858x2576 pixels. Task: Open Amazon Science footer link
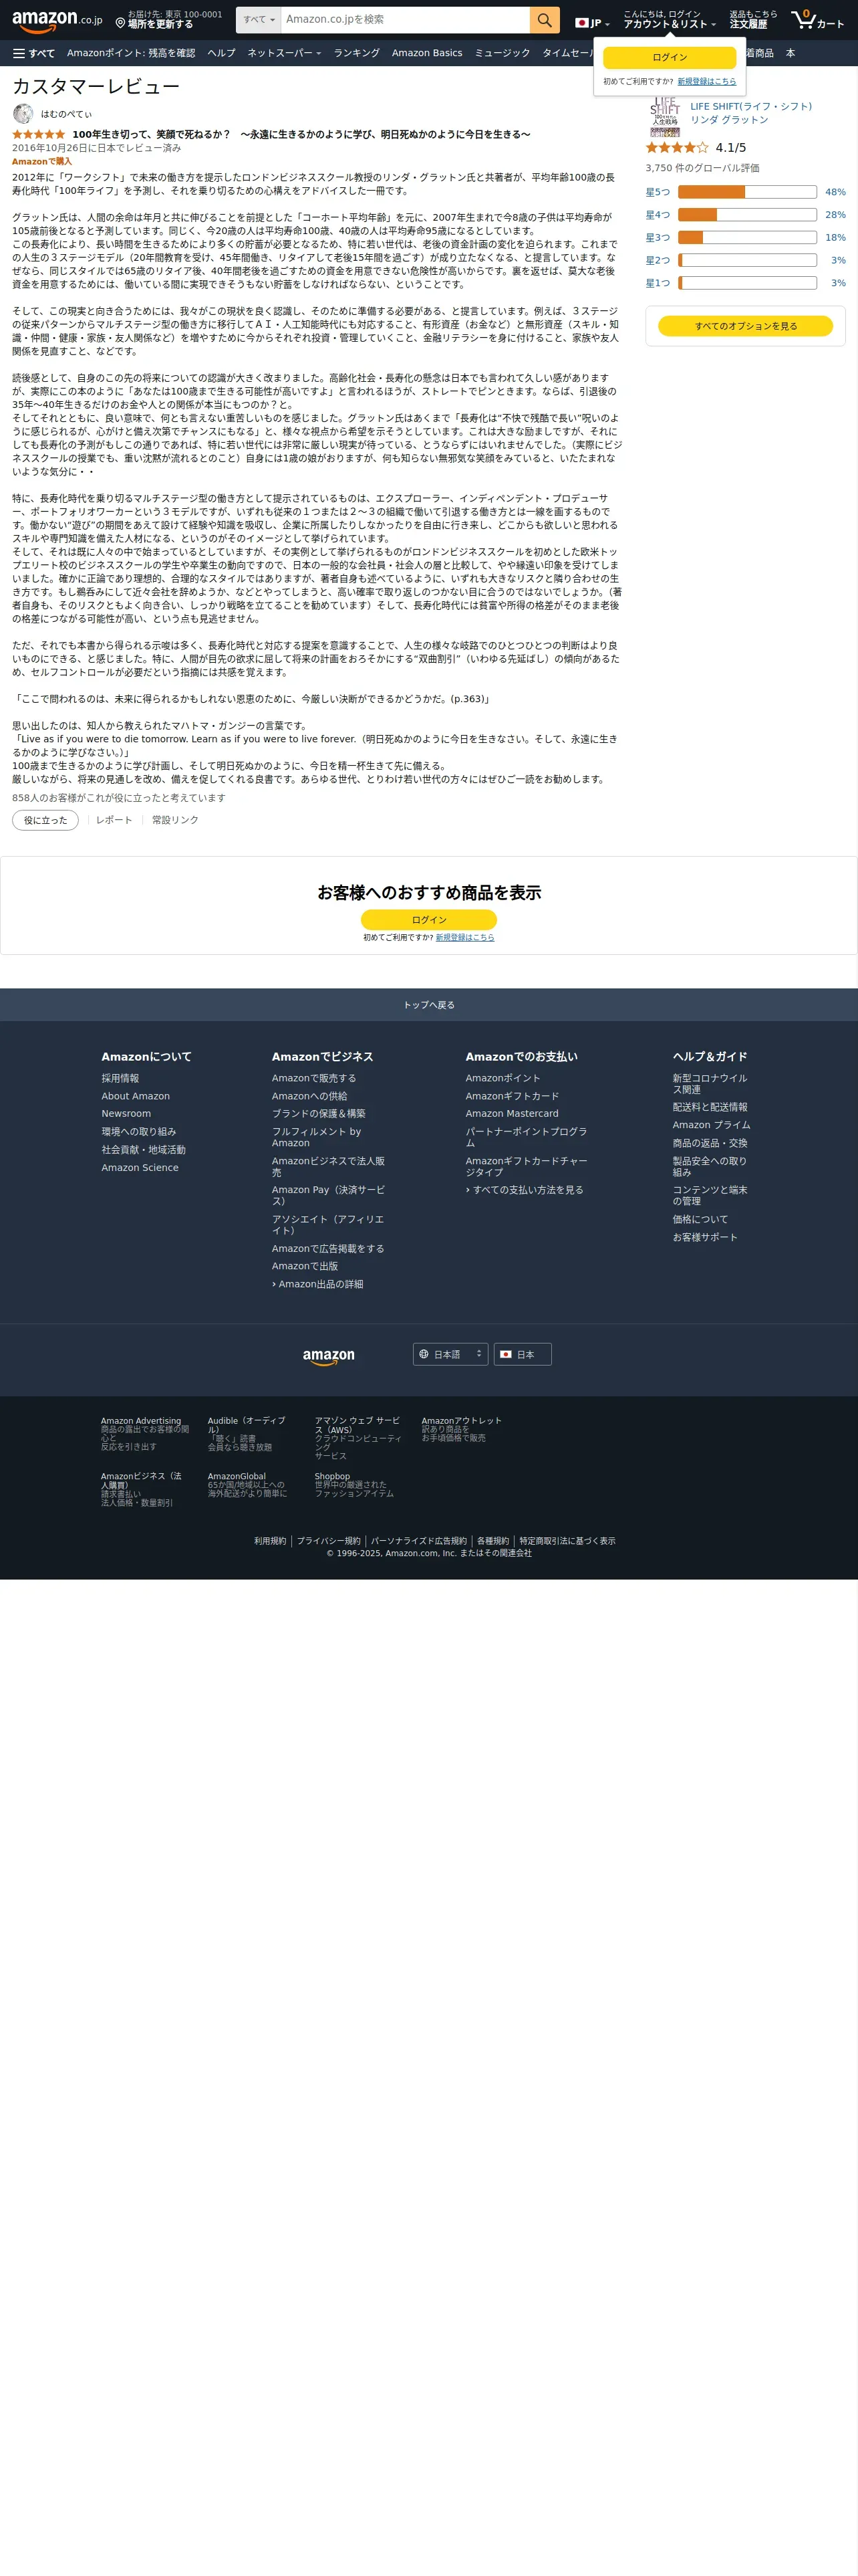tap(140, 1168)
